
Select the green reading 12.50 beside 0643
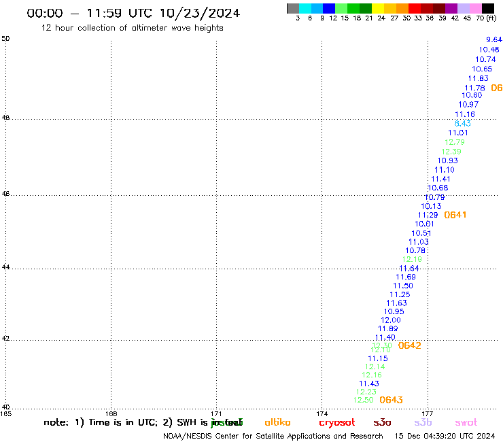point(363,400)
